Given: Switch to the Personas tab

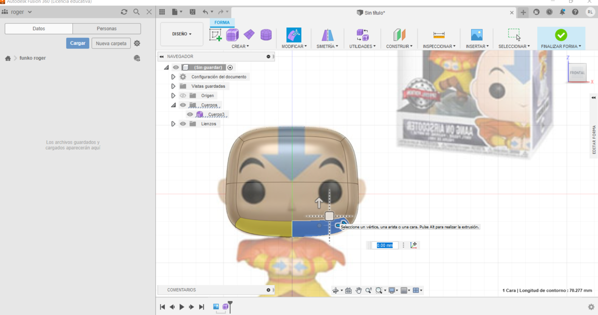Looking at the screenshot, I should pos(106,29).
